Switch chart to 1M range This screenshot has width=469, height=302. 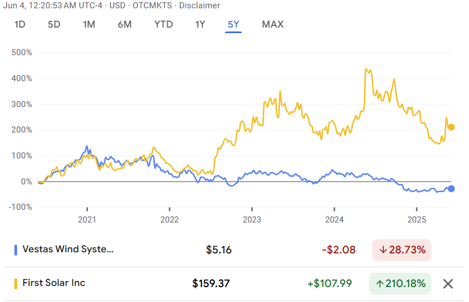[x=89, y=24]
